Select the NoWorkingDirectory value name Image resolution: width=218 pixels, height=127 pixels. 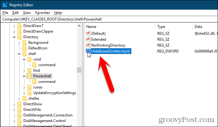coord(108,45)
